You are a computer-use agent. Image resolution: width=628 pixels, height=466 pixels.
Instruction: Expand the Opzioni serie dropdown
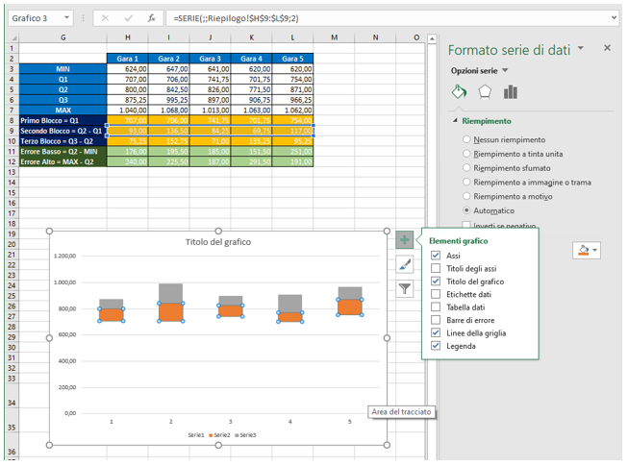click(x=505, y=71)
